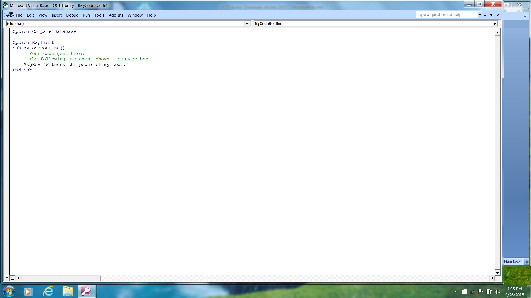
Task: Switch to Microsoft Access taskbar button
Action: [x=87, y=291]
